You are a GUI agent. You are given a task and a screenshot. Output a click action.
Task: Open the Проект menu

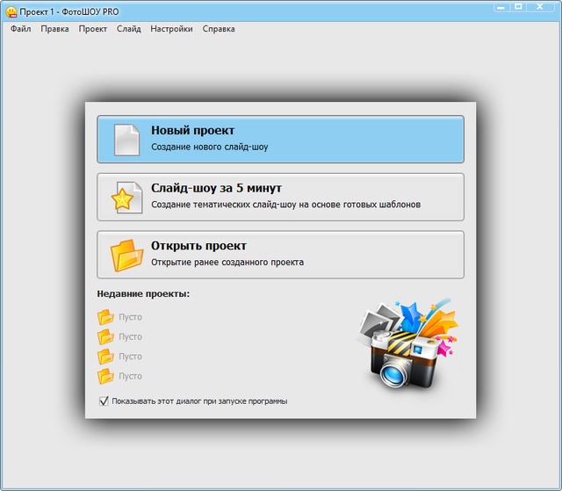coord(93,29)
